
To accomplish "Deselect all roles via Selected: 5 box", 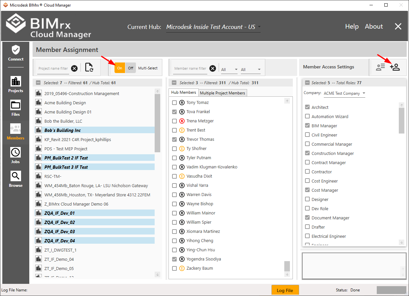I will coord(307,83).
